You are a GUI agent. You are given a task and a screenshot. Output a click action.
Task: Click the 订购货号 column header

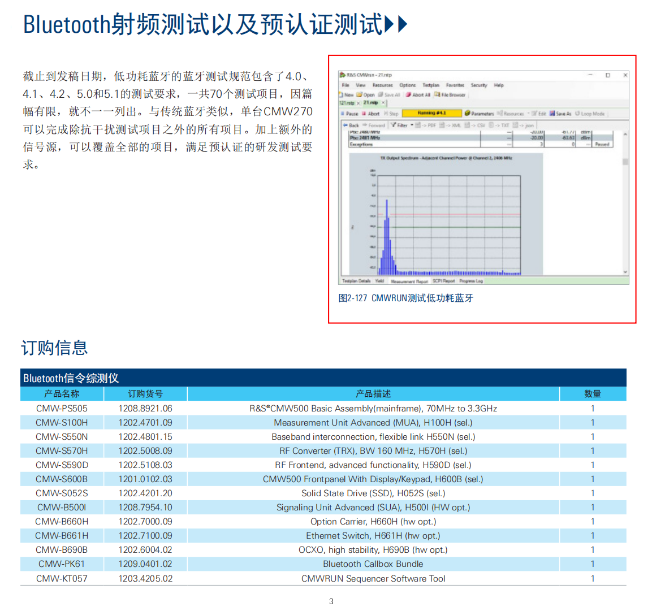[145, 394]
